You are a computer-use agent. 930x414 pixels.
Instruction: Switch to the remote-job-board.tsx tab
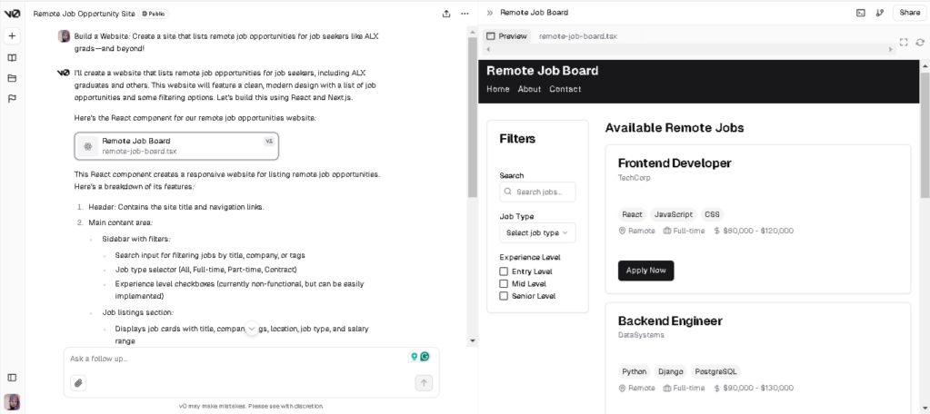pos(577,36)
